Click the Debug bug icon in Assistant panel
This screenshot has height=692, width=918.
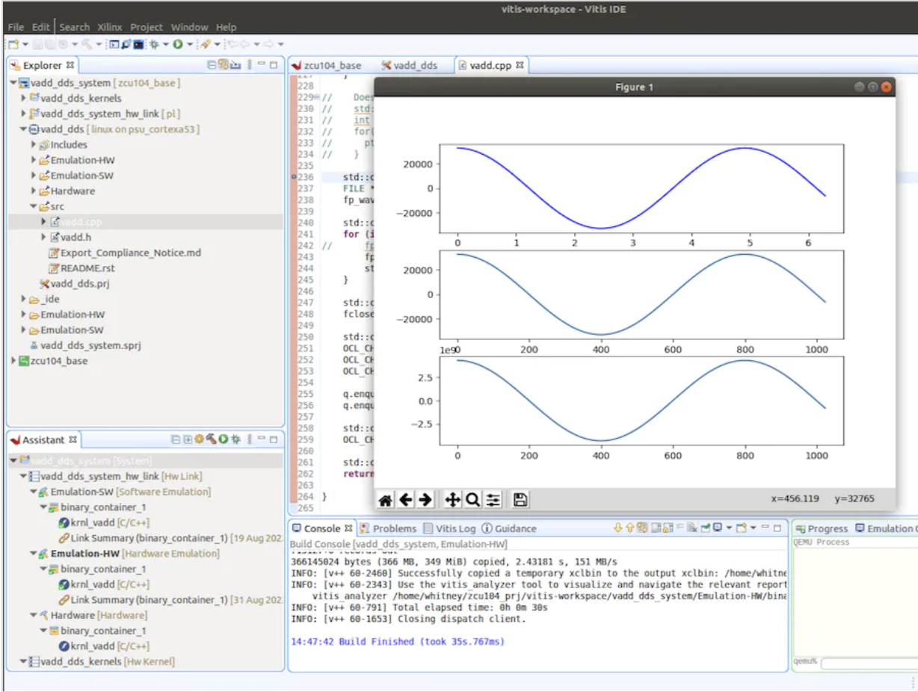click(x=235, y=439)
